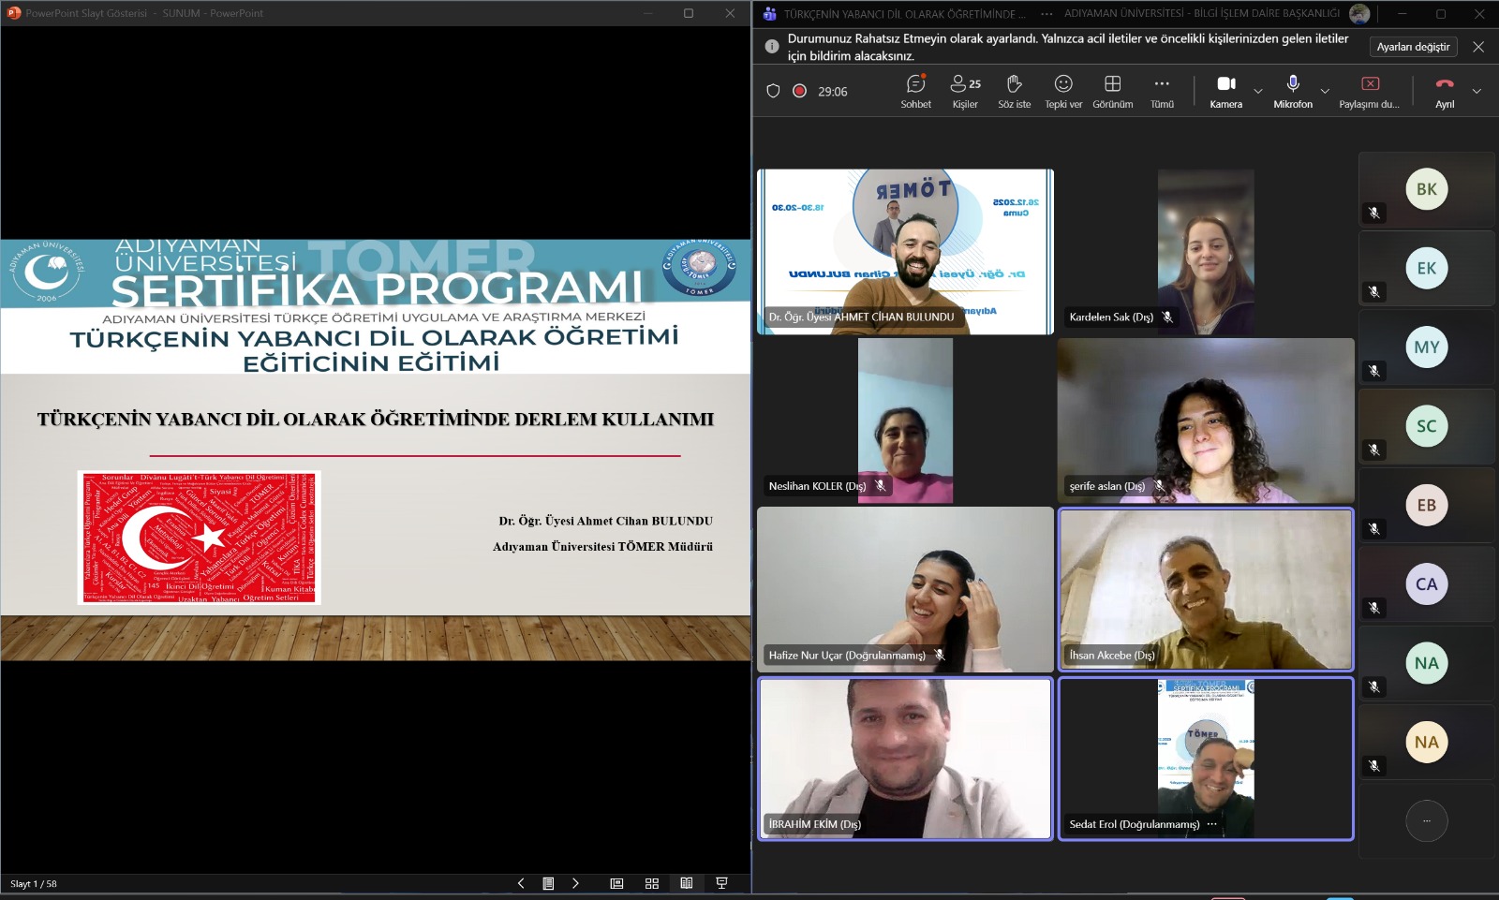Open the Tümü more options menu
Viewport: 1499px width, 900px height.
click(x=1162, y=92)
